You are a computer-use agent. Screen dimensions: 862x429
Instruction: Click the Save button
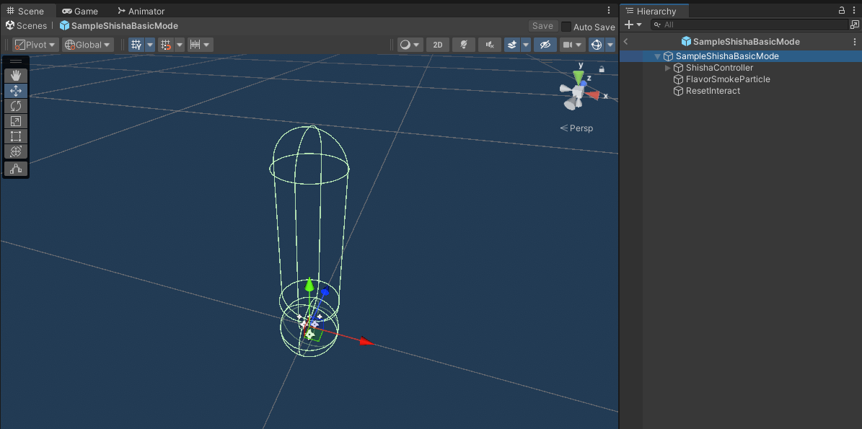point(542,26)
